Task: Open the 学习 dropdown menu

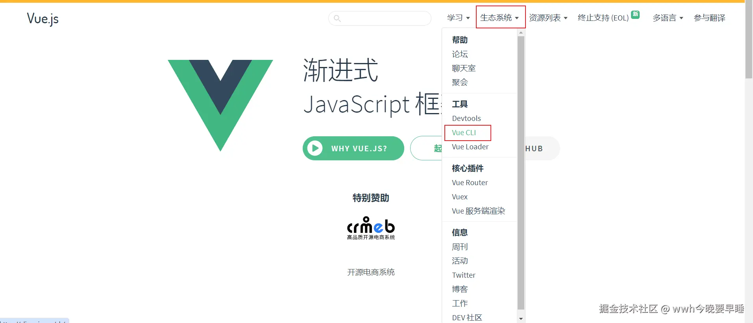Action: 459,18
